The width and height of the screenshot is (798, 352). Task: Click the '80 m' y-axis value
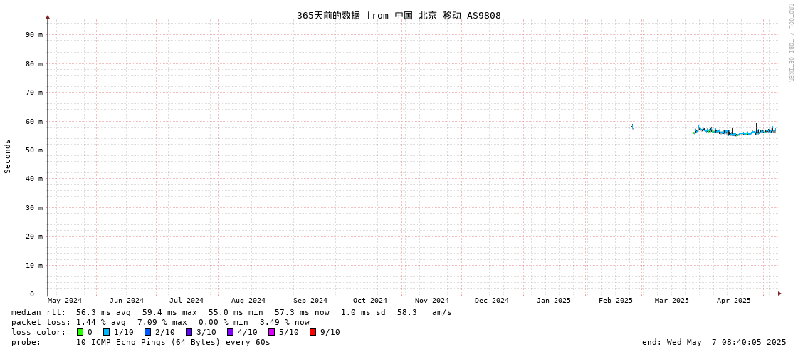pos(33,63)
